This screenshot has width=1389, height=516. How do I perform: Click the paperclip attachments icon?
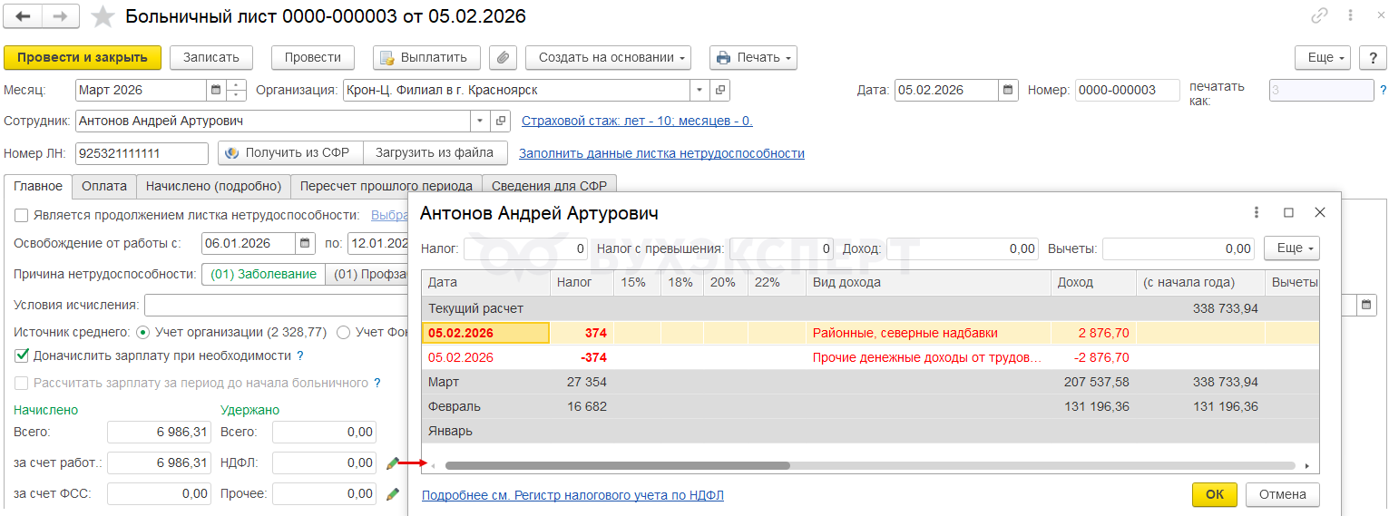click(x=503, y=57)
